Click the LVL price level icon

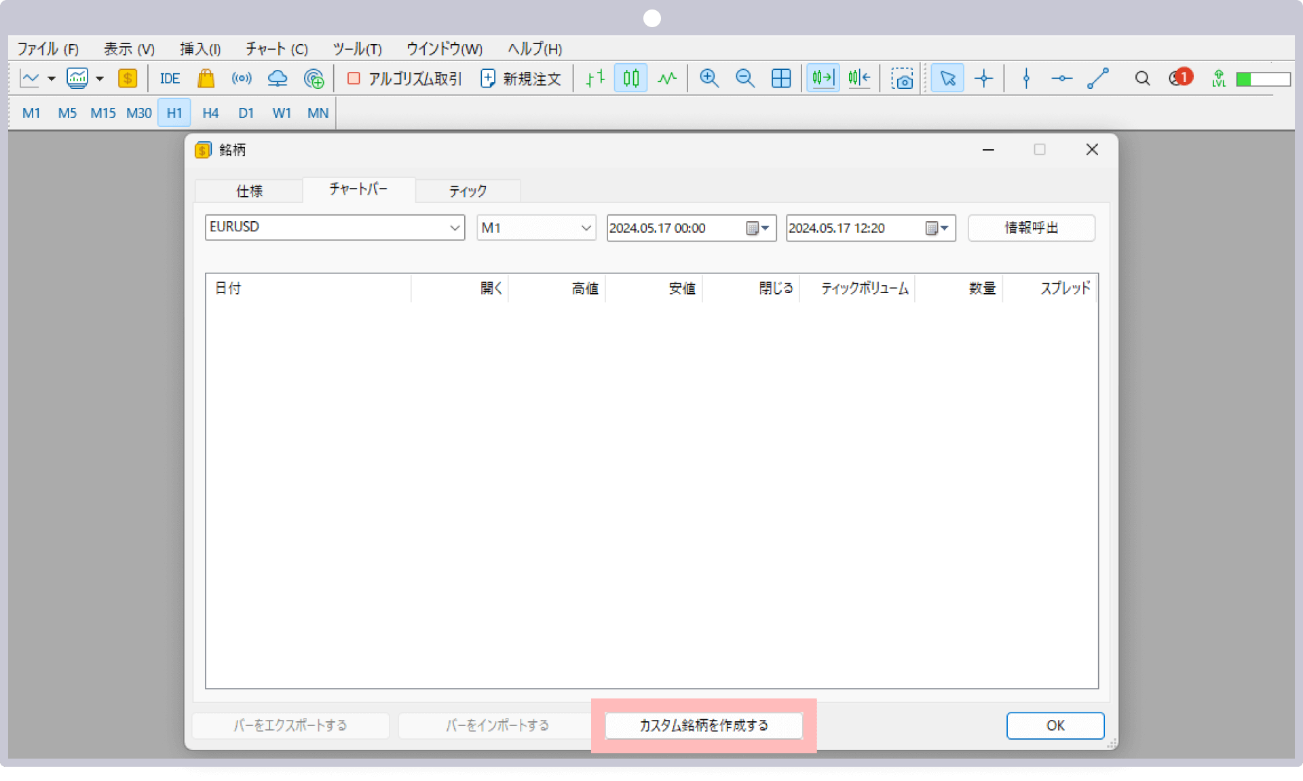click(1219, 79)
